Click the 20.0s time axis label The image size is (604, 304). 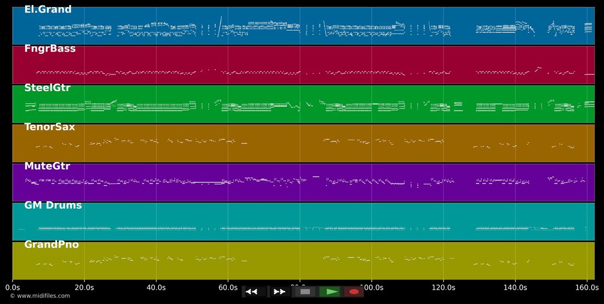(x=85, y=288)
